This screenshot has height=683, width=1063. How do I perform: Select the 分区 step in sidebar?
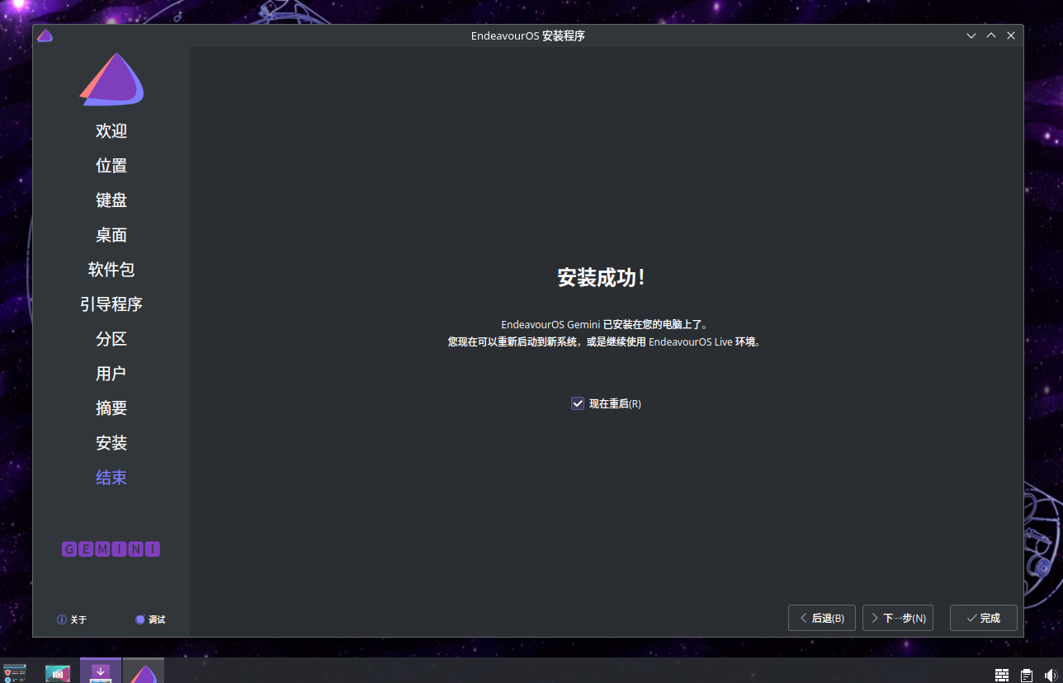click(x=111, y=339)
